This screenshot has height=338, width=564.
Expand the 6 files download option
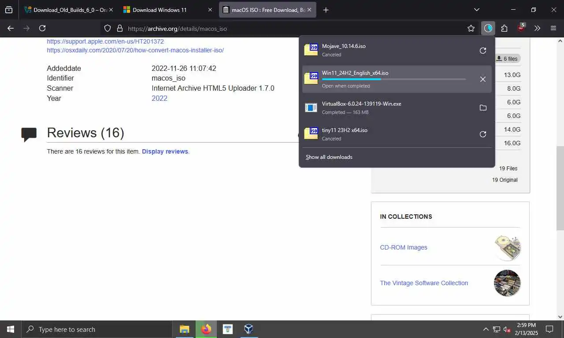(x=507, y=59)
